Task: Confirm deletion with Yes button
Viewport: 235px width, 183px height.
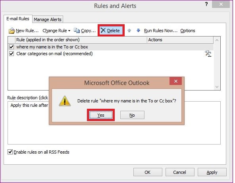Action: [x=101, y=115]
